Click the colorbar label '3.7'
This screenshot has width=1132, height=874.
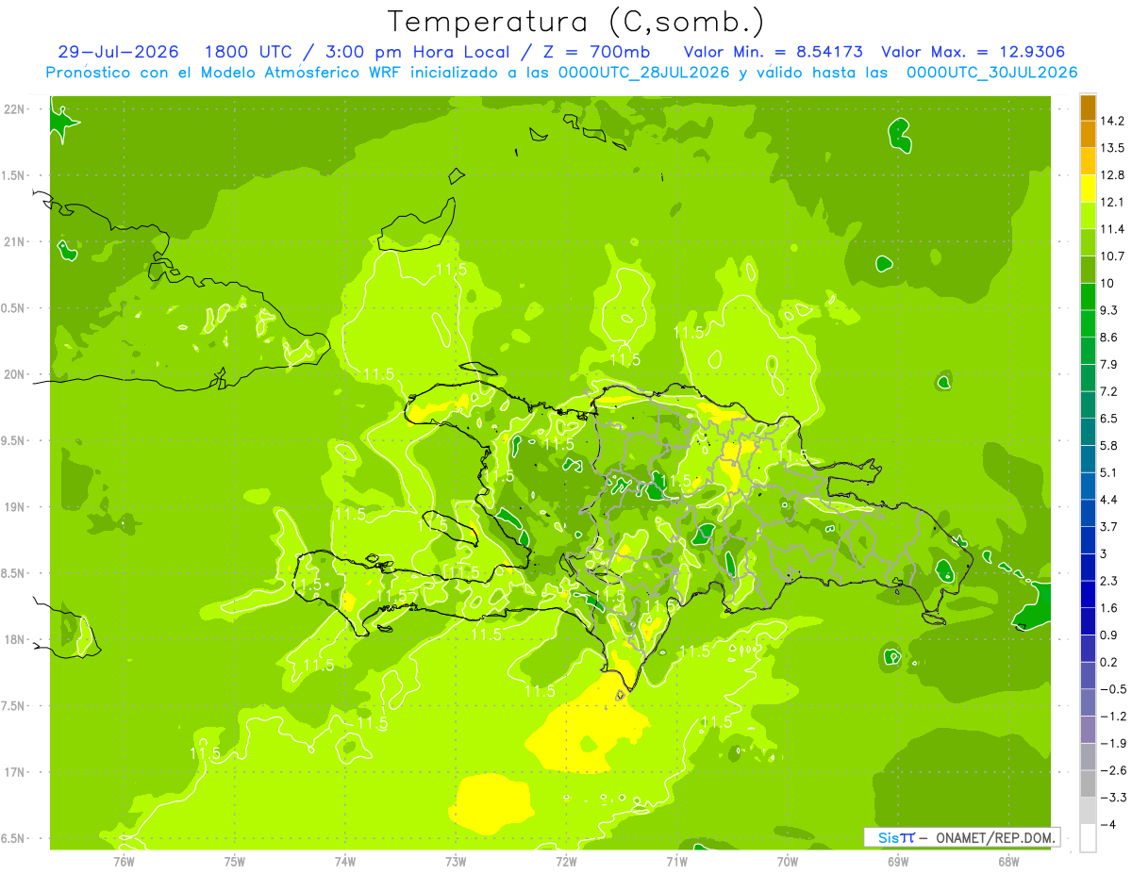[1108, 526]
